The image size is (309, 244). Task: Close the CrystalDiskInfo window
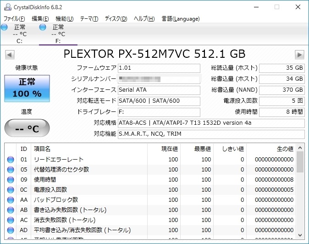click(x=298, y=7)
